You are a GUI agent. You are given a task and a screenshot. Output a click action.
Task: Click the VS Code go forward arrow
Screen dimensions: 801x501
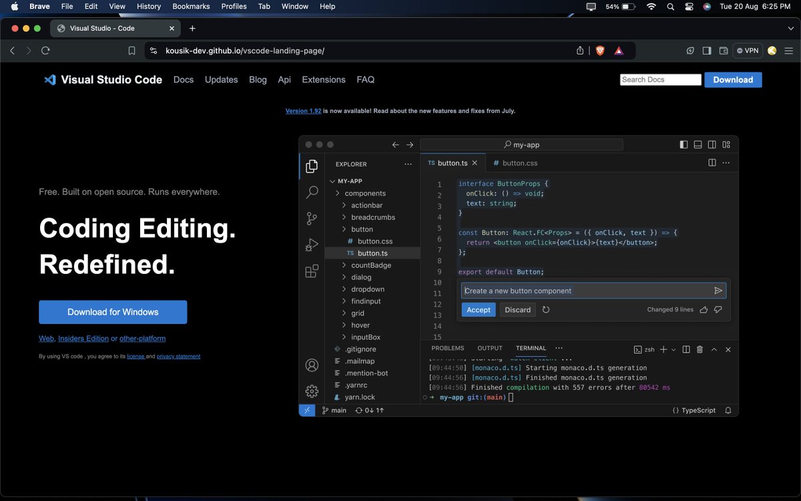click(x=410, y=144)
